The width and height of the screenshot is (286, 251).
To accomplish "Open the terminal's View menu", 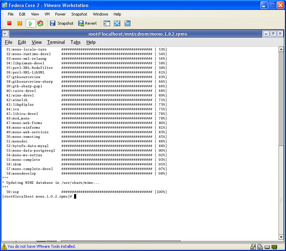I will (37, 42).
